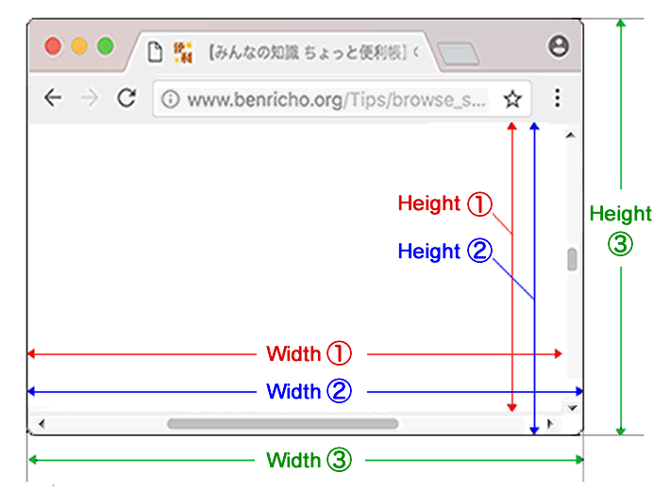Click the browser back arrow
Viewport: 670px width, 489px height.
[x=54, y=98]
